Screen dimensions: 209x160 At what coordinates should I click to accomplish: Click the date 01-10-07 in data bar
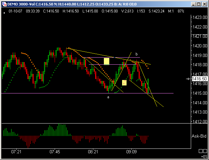15,11
